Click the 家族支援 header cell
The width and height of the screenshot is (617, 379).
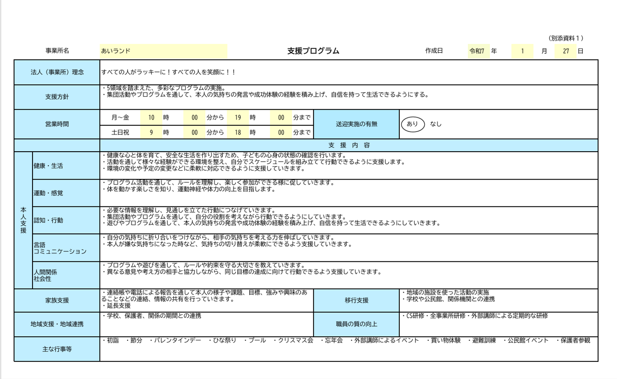point(57,300)
